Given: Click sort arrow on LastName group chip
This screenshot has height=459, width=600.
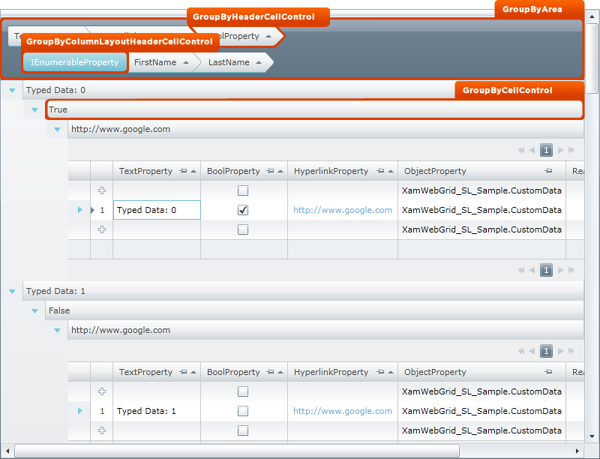Looking at the screenshot, I should click(x=258, y=63).
